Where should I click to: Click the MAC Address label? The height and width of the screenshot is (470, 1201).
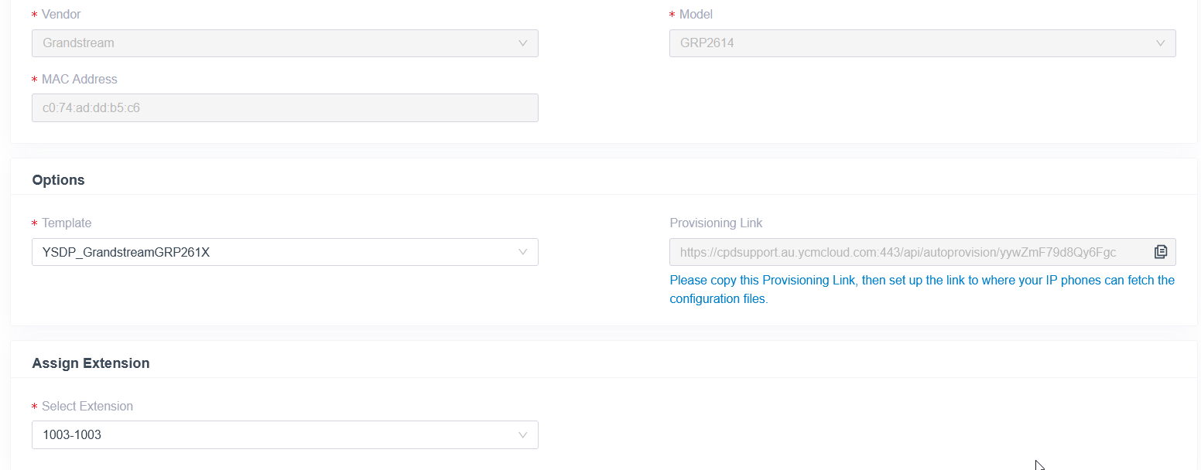click(x=80, y=80)
